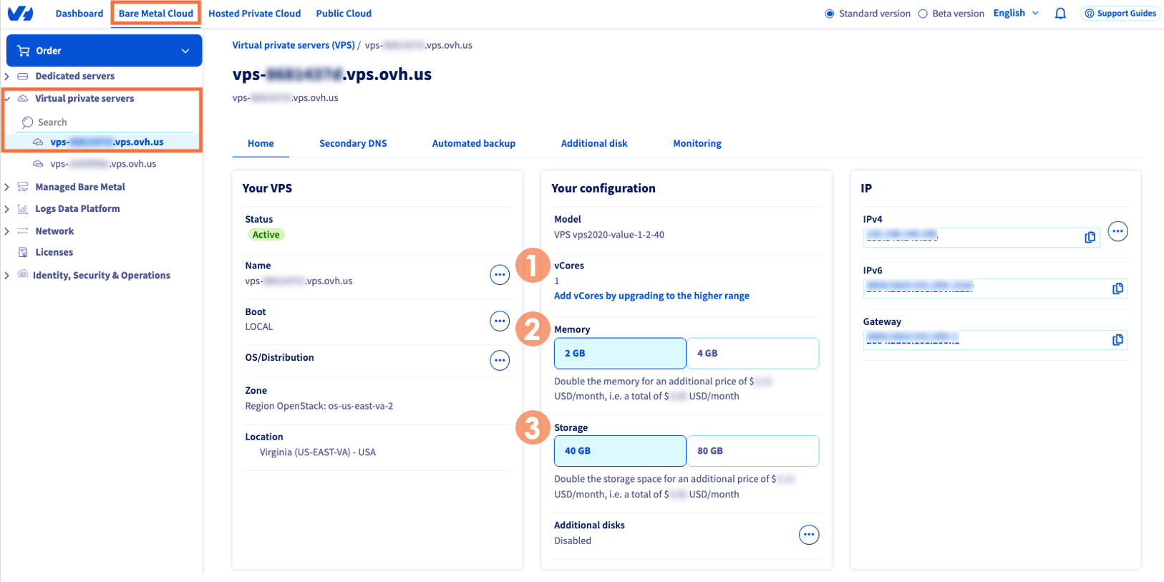Open the Hosted Private Cloud menu

pyautogui.click(x=255, y=14)
